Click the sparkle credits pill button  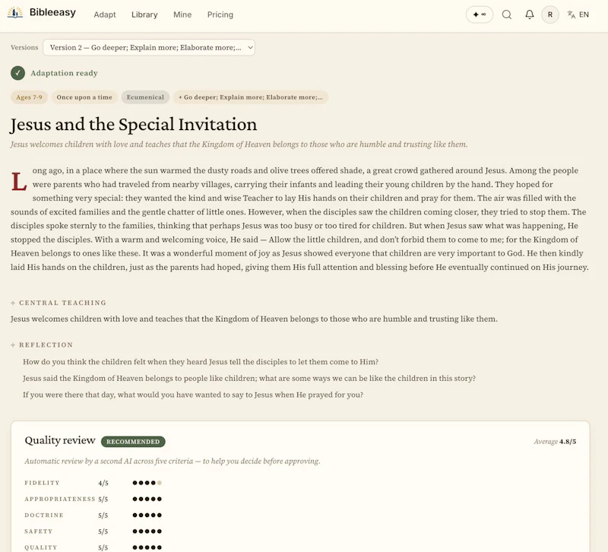480,14
